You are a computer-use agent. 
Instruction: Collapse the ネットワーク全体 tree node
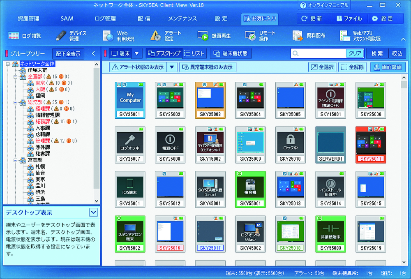pyautogui.click(x=8, y=64)
